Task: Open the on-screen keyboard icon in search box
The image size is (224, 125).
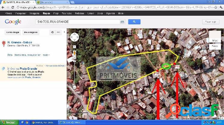Action: [x=122, y=22]
